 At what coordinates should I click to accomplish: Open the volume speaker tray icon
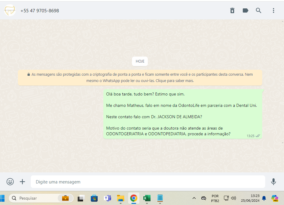(x=234, y=198)
